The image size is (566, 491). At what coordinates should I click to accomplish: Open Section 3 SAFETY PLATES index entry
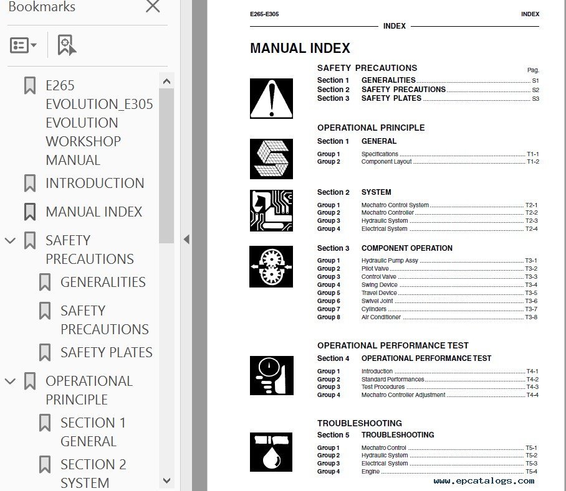click(x=428, y=98)
